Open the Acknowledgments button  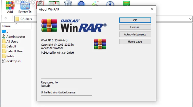pyautogui.click(x=135, y=34)
